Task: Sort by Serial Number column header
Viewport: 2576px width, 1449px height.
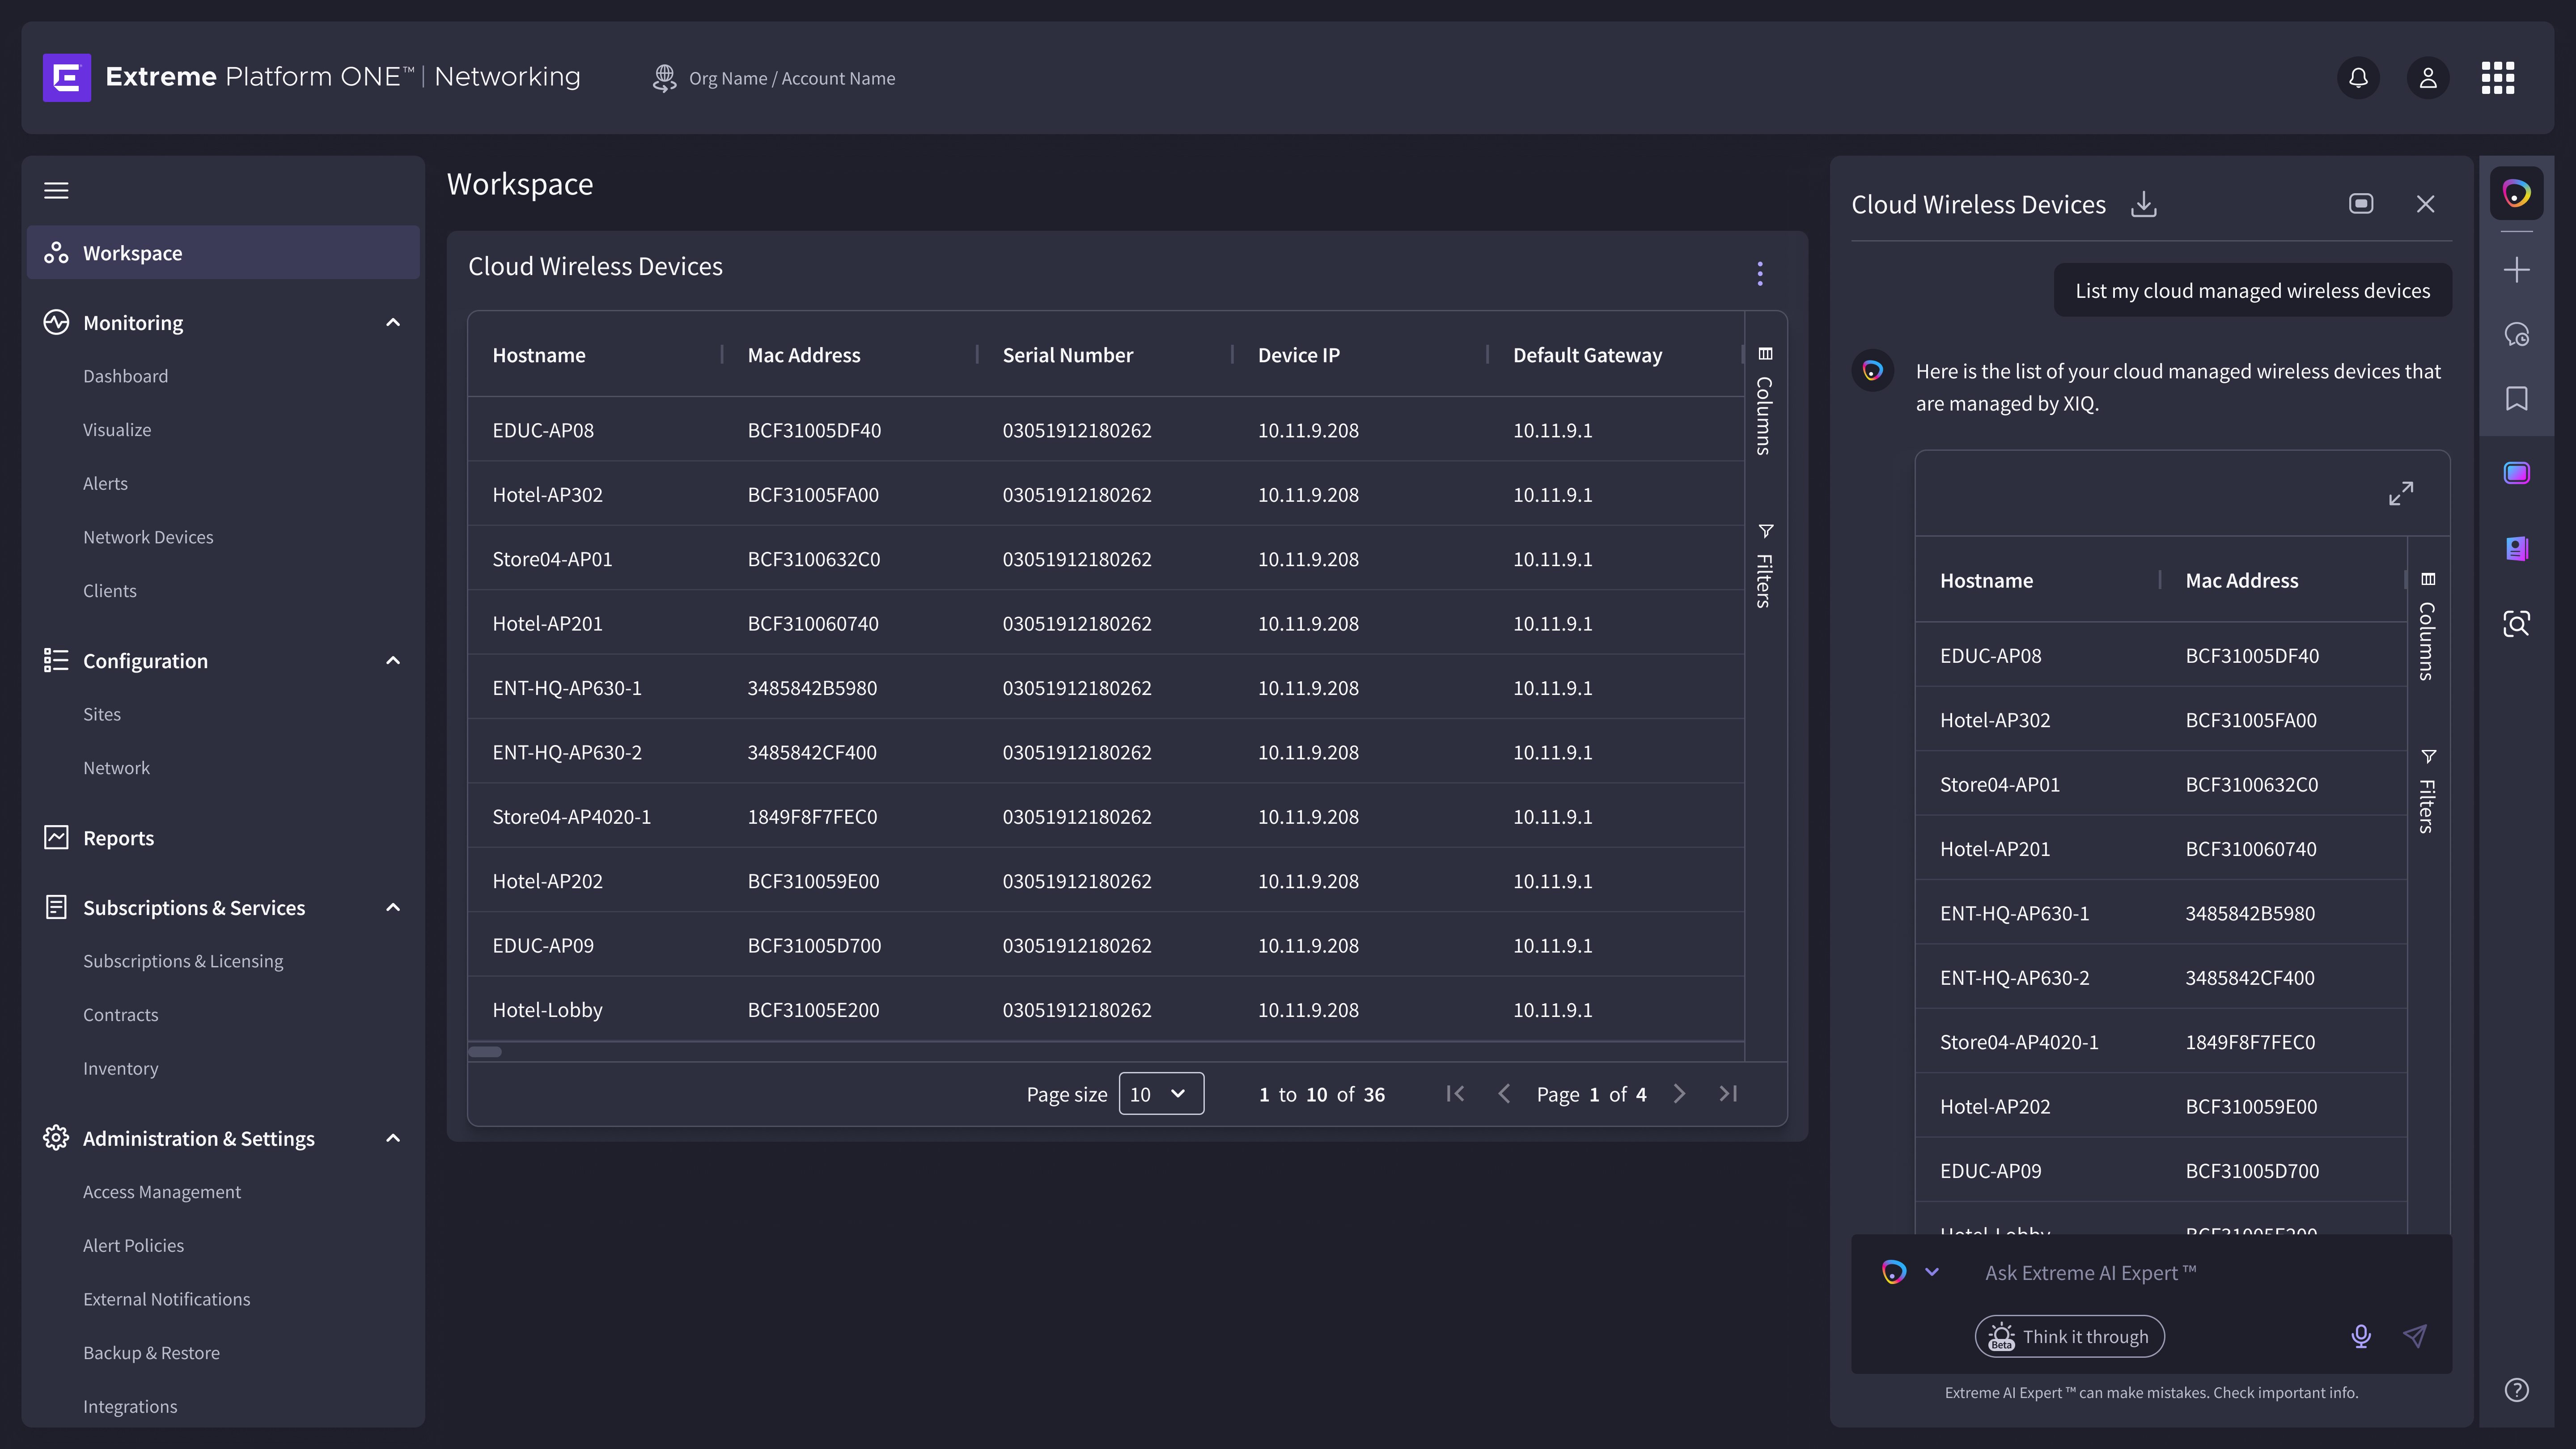Action: (x=1067, y=355)
